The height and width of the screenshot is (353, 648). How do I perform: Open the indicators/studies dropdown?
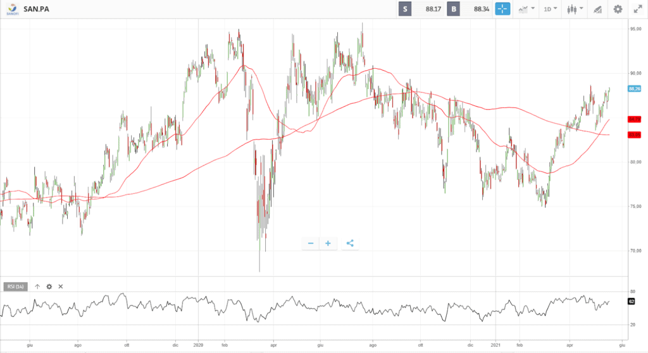tap(526, 9)
